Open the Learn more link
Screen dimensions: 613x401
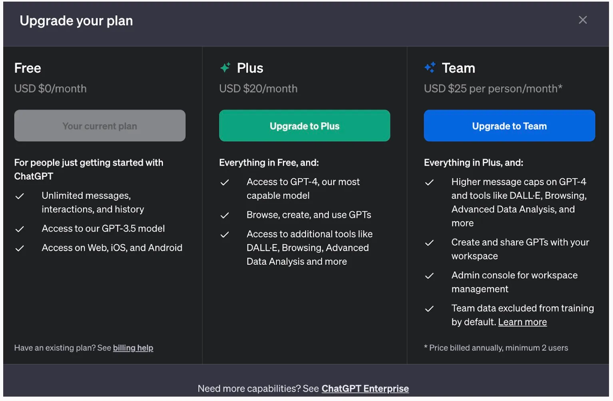[522, 322]
